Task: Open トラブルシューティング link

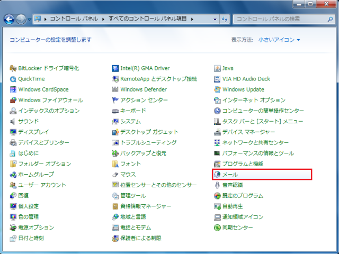Action: [148, 142]
